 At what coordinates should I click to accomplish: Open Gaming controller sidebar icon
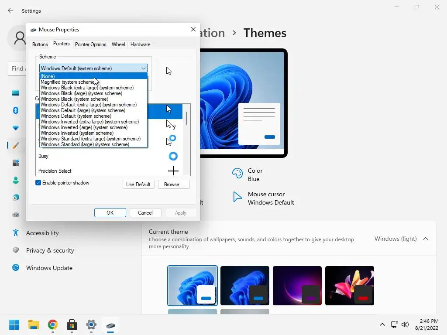[16, 215]
